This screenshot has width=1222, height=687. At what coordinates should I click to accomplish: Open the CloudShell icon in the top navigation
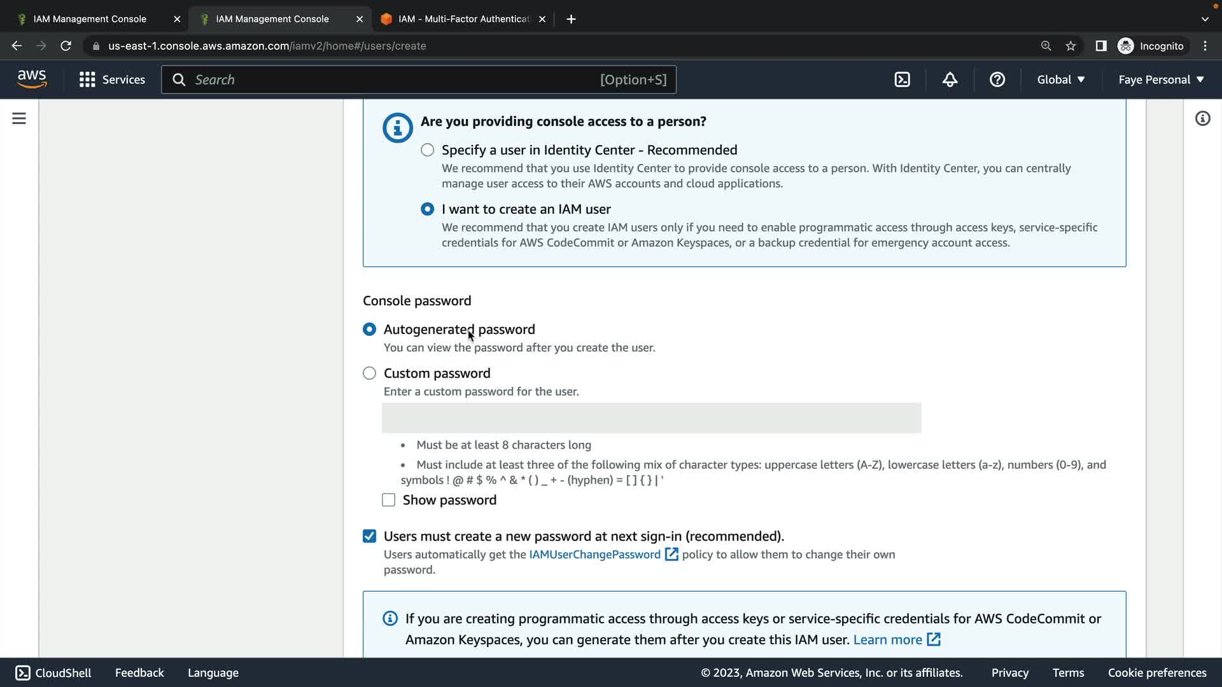pos(902,80)
